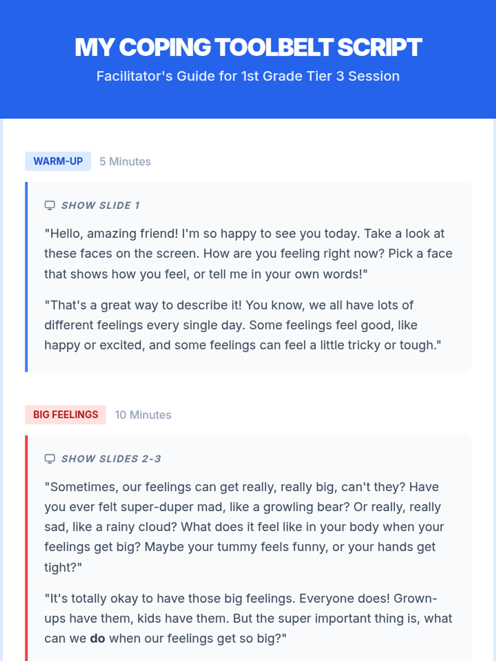The height and width of the screenshot is (661, 496).
Task: Click the SHOW SLIDE 1 cue label
Action: click(100, 205)
